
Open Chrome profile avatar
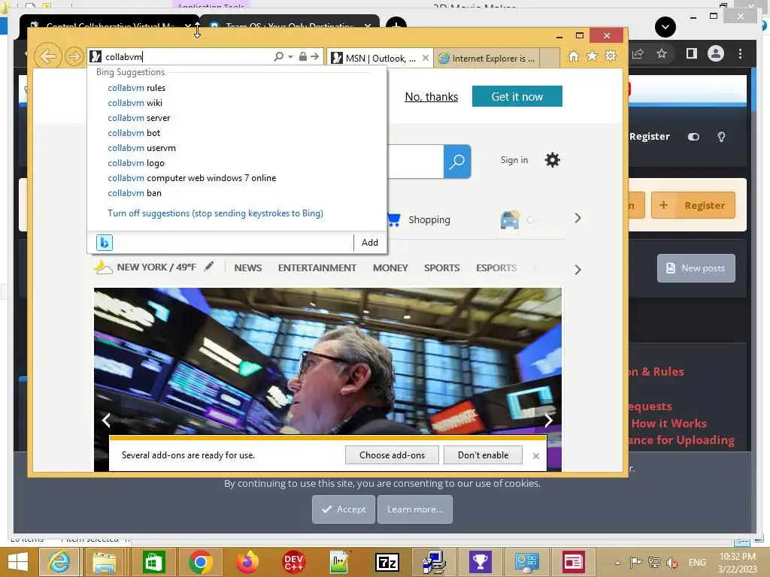pyautogui.click(x=716, y=53)
